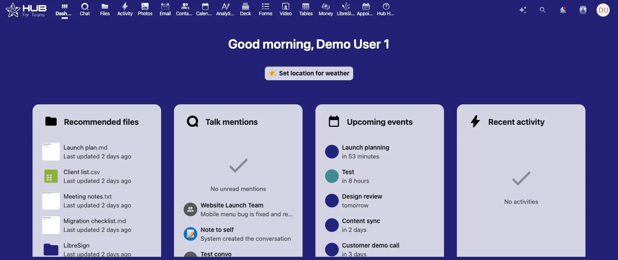
Task: Open the LibreSign app
Action: 346,10
